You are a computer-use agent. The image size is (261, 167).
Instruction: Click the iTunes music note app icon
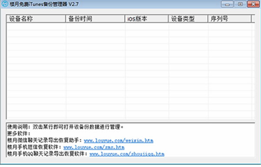click(5, 4)
